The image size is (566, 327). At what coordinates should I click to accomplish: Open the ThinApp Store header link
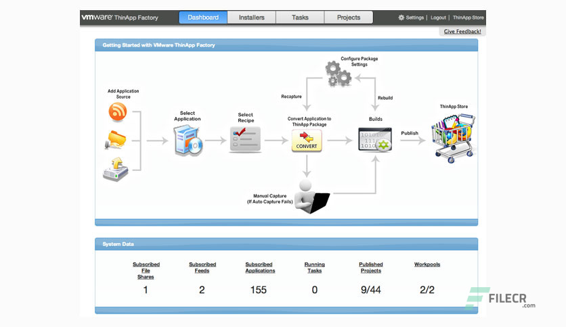pyautogui.click(x=469, y=18)
